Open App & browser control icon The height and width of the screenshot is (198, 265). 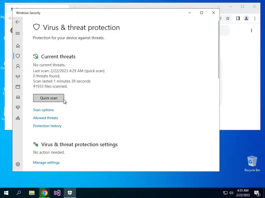(x=18, y=87)
